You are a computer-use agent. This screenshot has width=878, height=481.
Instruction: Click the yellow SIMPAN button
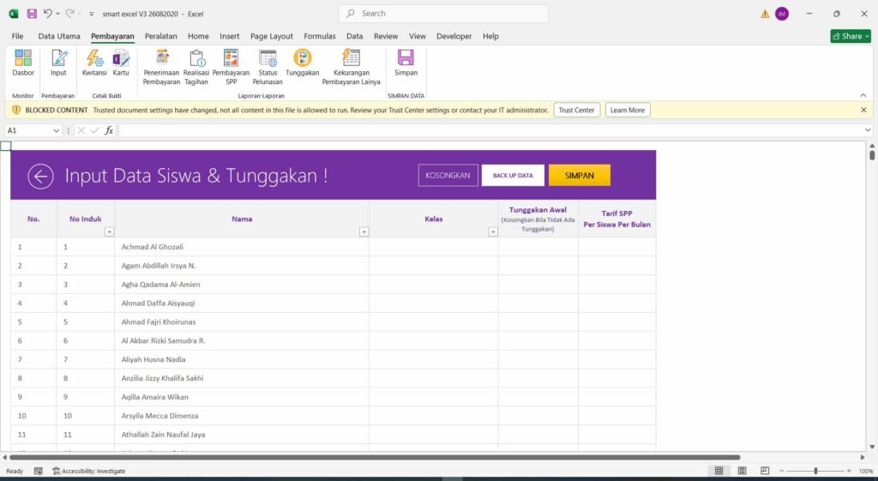click(x=580, y=175)
